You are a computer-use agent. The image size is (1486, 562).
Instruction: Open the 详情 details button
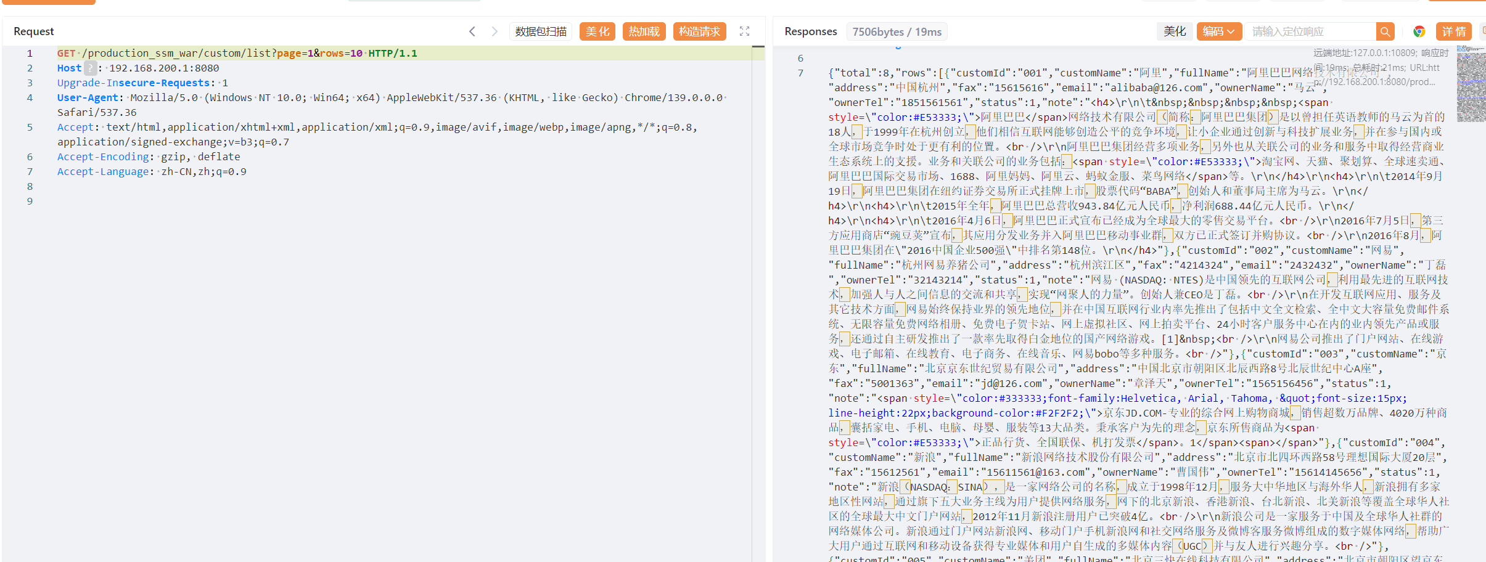[x=1453, y=31]
